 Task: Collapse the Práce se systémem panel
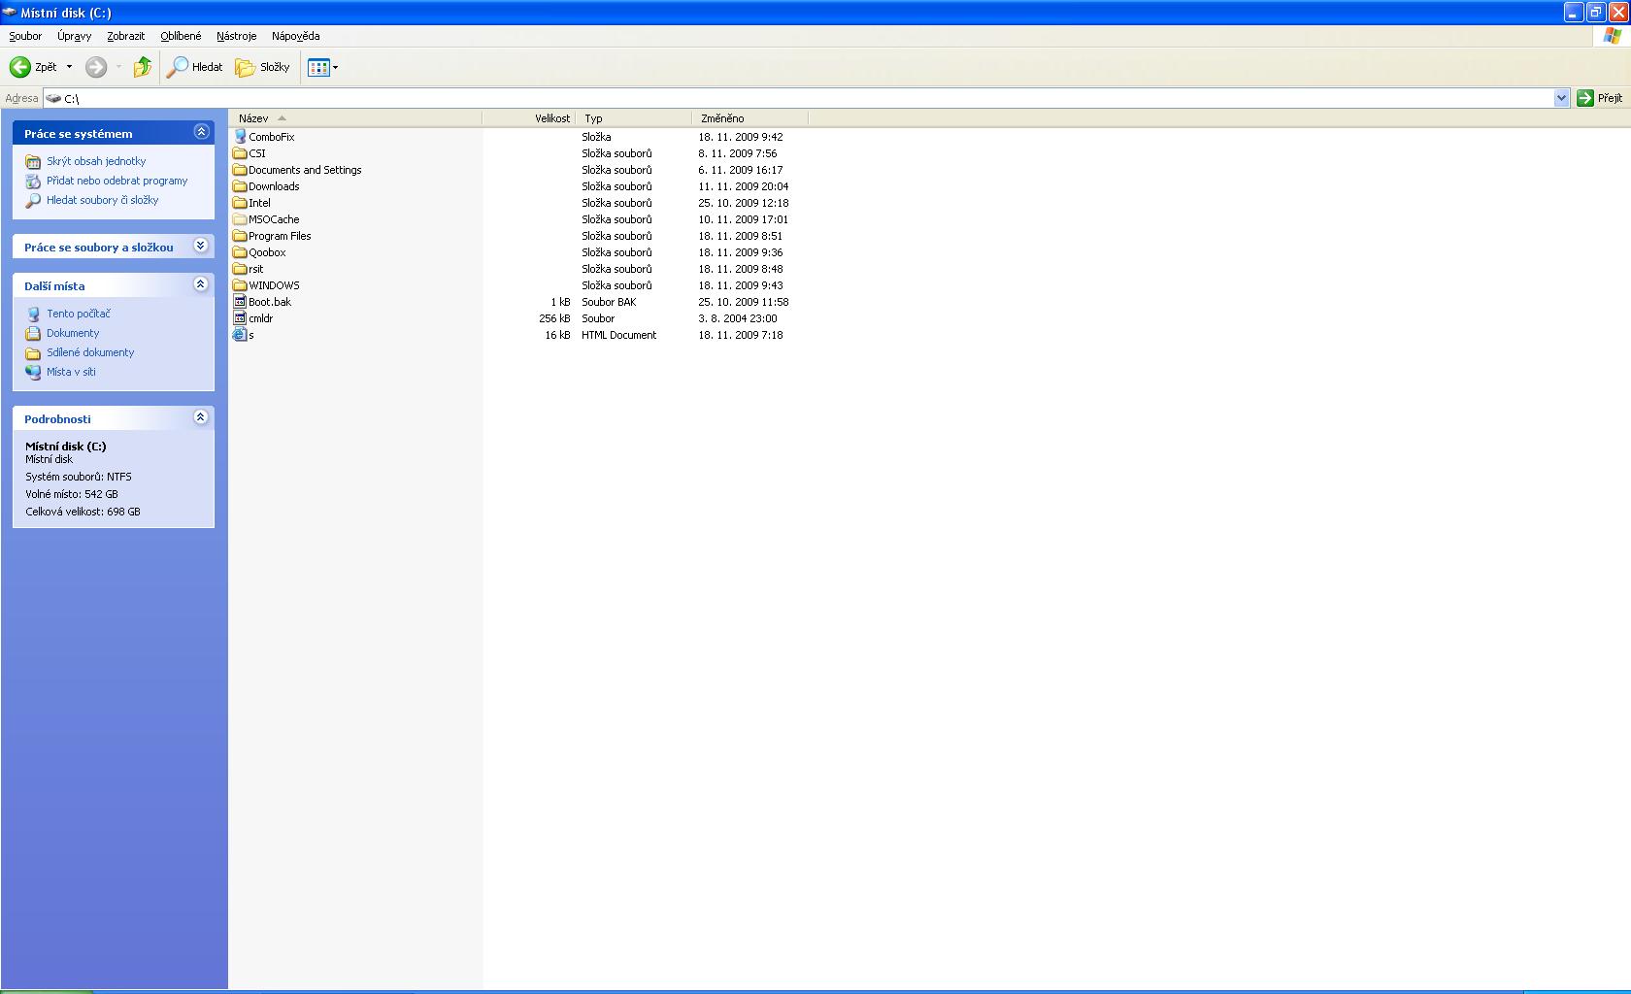(x=201, y=132)
